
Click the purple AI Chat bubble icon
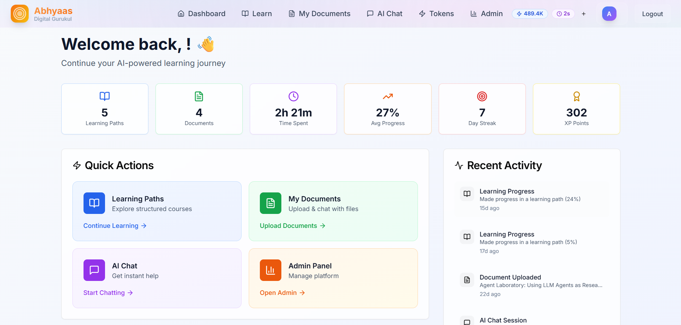click(x=94, y=270)
